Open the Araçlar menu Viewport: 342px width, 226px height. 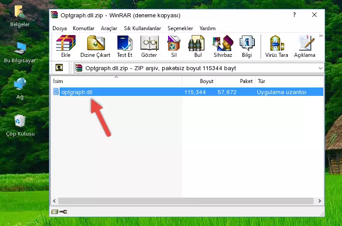tap(109, 28)
